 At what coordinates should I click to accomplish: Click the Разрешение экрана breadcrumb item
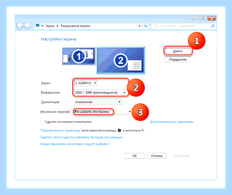point(75,26)
